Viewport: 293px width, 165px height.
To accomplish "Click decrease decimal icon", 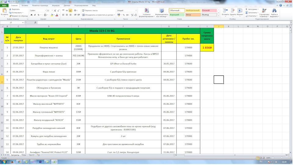I will 136,15.
